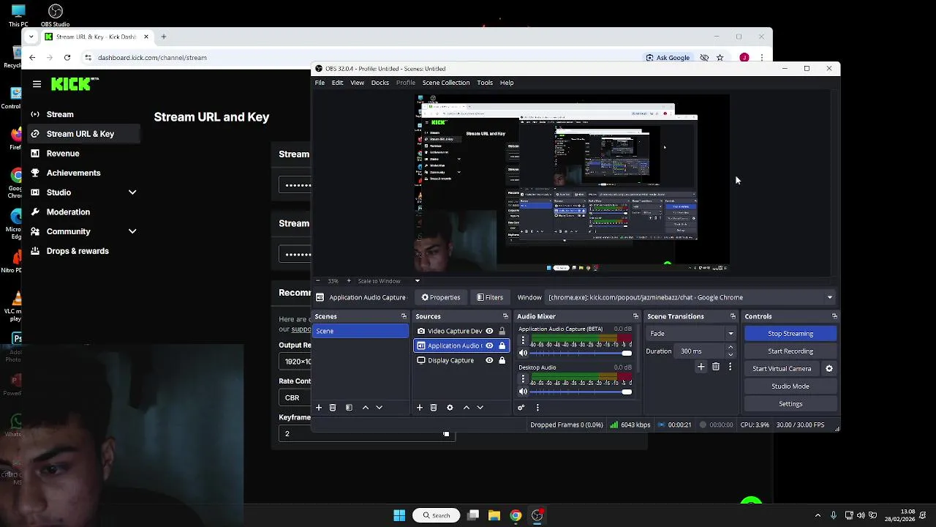Viewport: 936px width, 527px height.
Task: Mute Desktop Audio speaker icon
Action: [x=523, y=392]
